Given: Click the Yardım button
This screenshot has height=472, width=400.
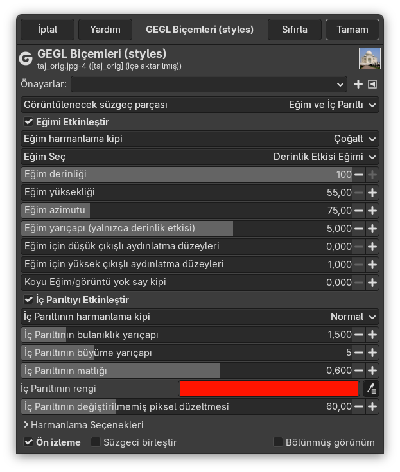Looking at the screenshot, I should click(105, 30).
